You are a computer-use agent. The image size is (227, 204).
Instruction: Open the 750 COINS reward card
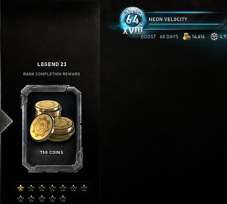[x=52, y=129]
